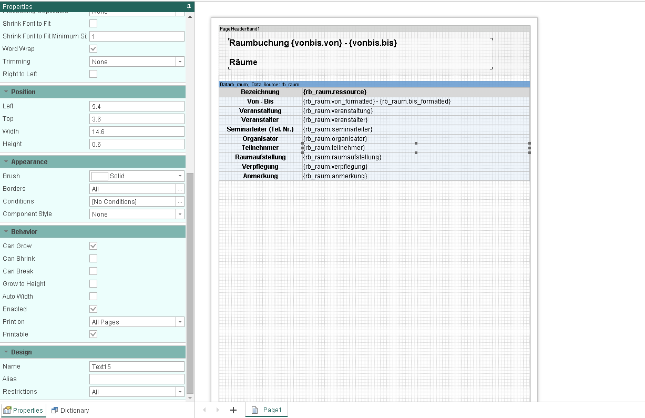Viewport: 645px width, 418px height.
Task: Select the Von - Bis label cell
Action: pos(260,101)
